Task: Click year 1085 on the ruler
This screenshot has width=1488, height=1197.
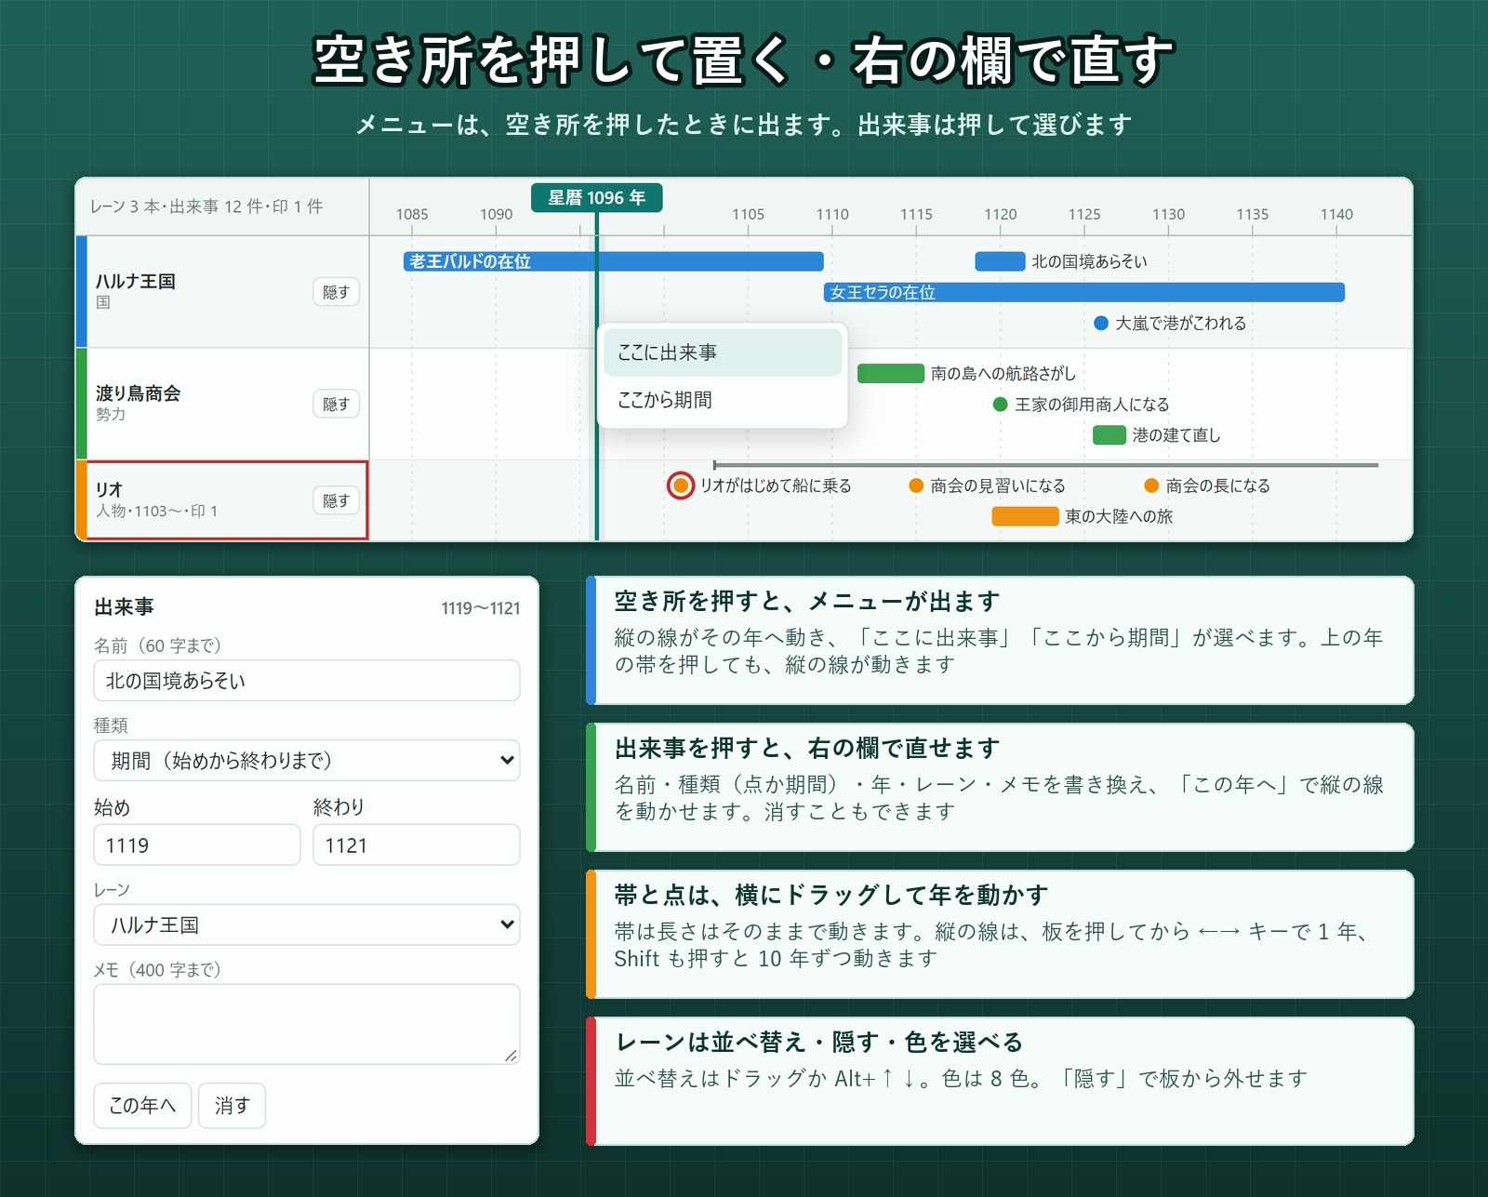Action: point(412,214)
